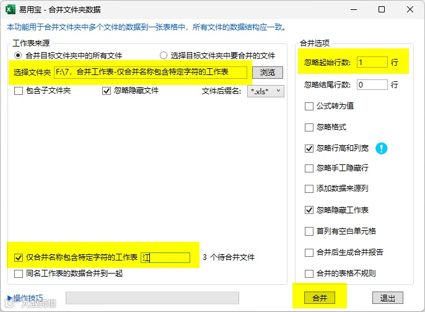Click the 忽略结尾行数 input field
The height and width of the screenshot is (312, 425).
tap(372, 84)
